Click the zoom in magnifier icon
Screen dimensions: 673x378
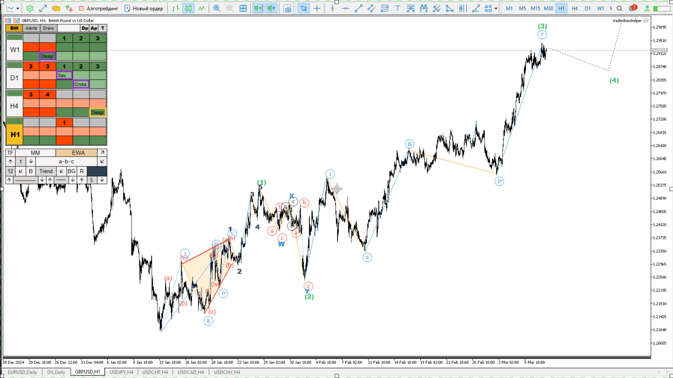217,9
